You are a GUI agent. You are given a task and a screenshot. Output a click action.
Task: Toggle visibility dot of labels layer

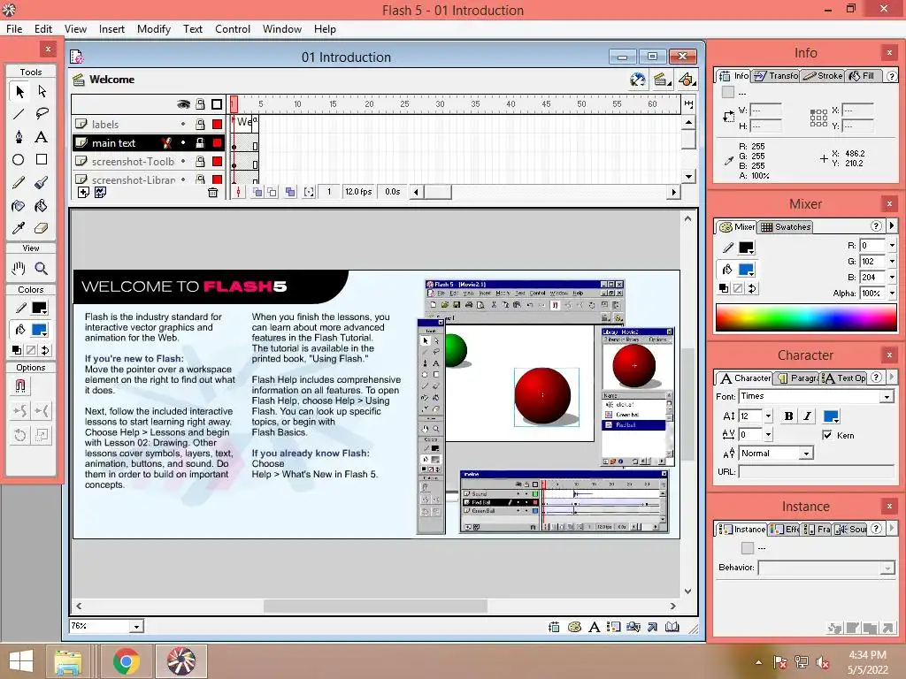click(183, 124)
